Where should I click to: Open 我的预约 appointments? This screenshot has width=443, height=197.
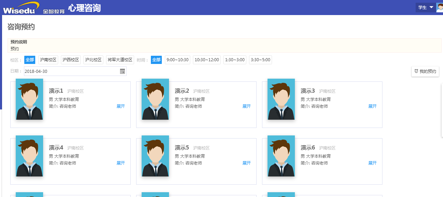pos(425,71)
